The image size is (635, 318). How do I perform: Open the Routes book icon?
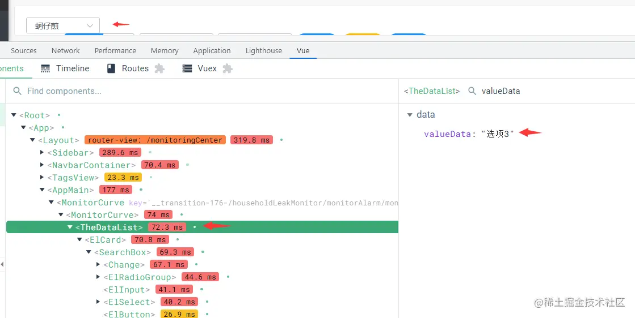tap(111, 68)
